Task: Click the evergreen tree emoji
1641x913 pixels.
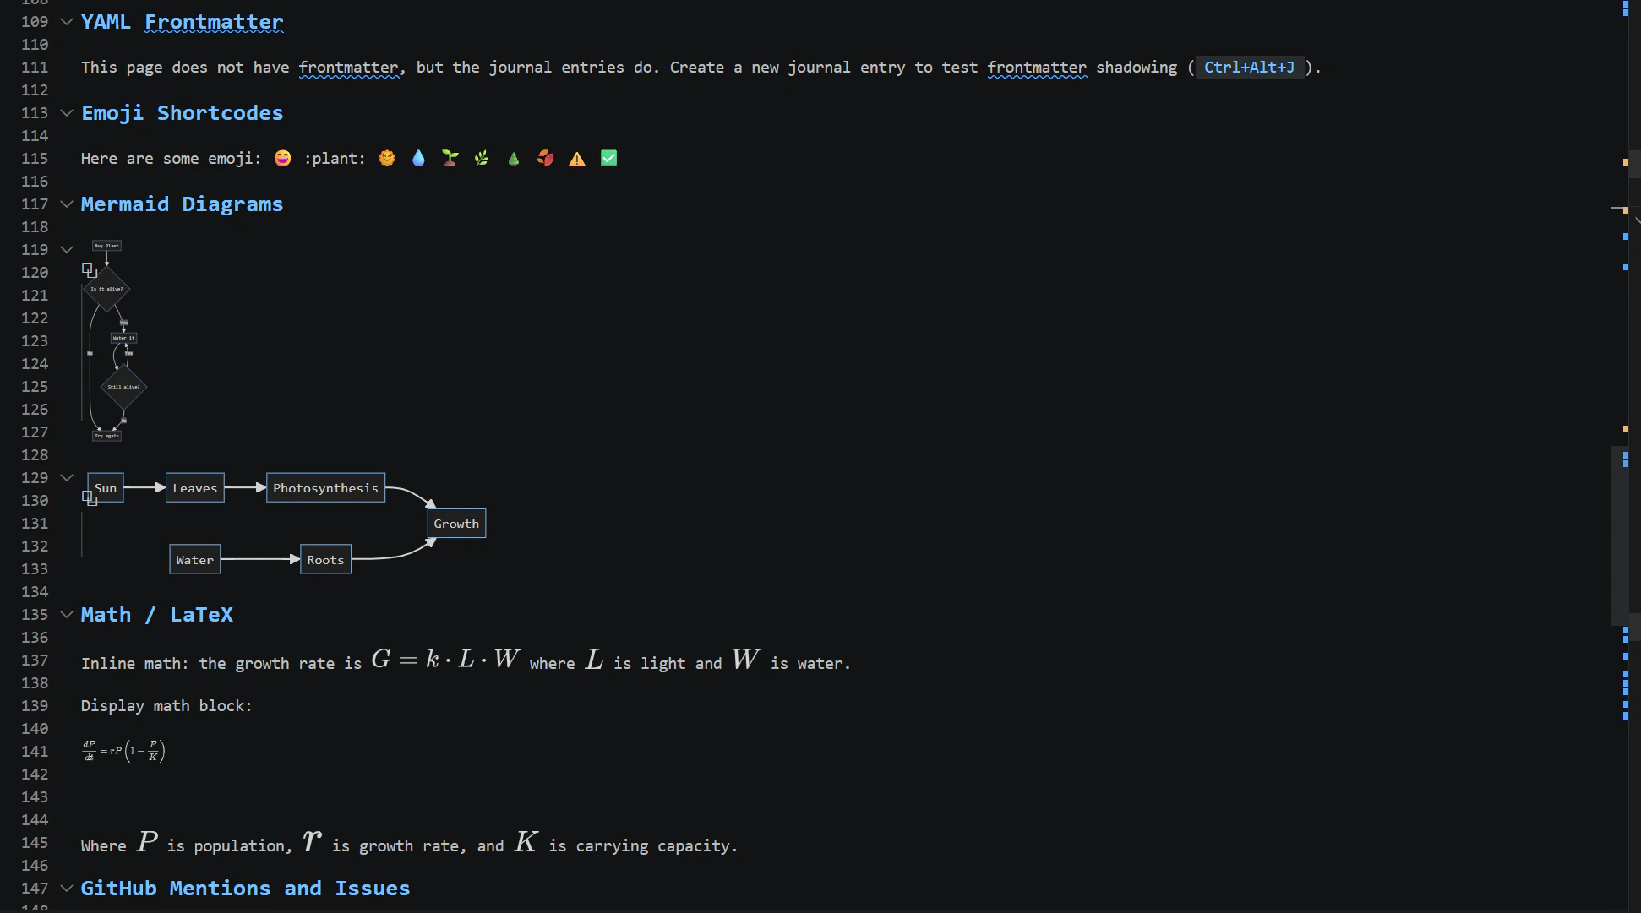Action: click(514, 158)
